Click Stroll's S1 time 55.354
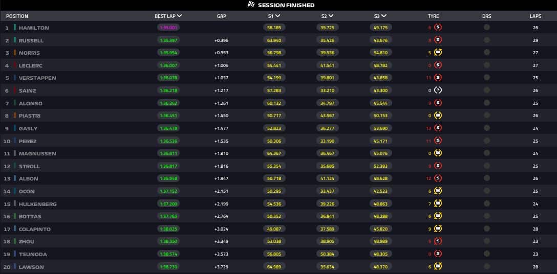This screenshot has height=274, width=557. (x=274, y=166)
